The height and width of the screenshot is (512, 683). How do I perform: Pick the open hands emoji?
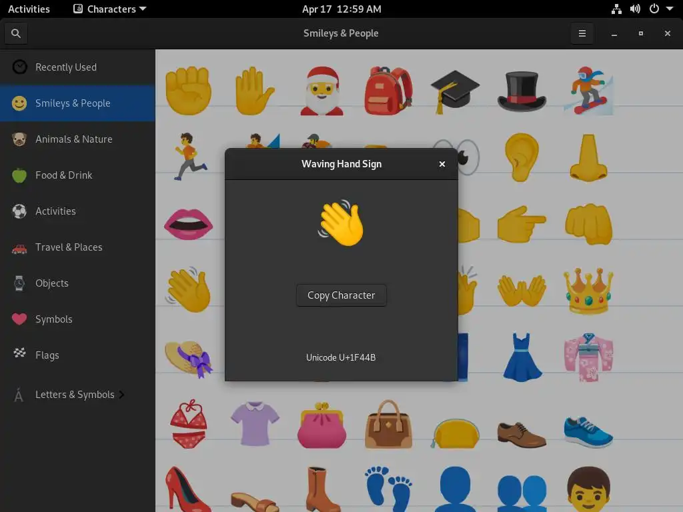tap(522, 291)
